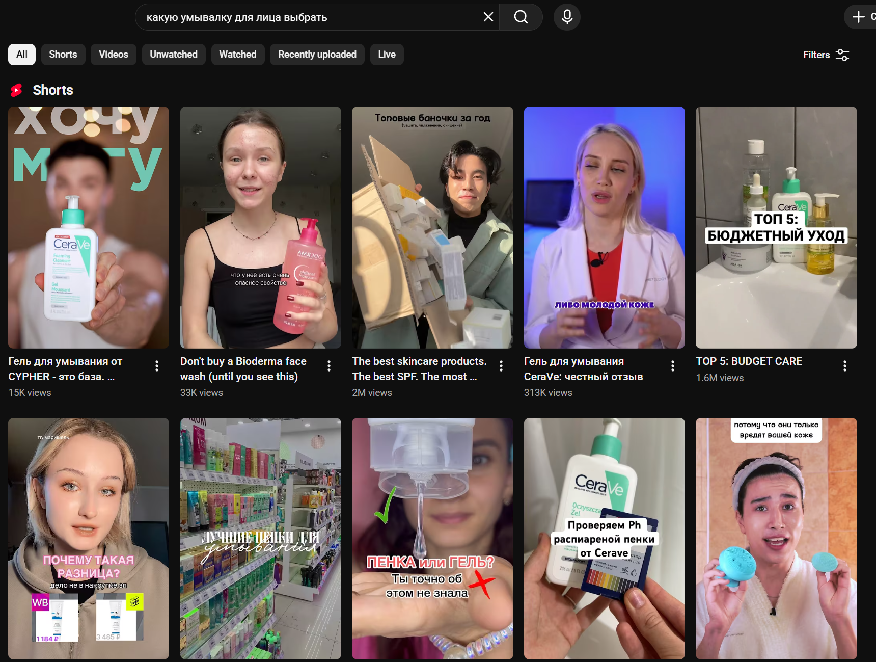
Task: Open more options for CYPHER gel short
Action: point(157,366)
